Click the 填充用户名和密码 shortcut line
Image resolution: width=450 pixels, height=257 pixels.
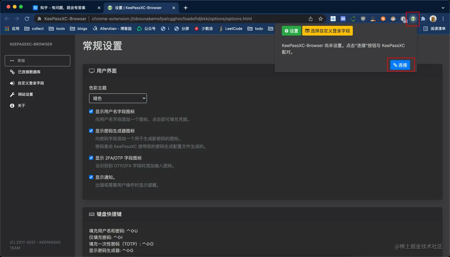click(x=113, y=231)
